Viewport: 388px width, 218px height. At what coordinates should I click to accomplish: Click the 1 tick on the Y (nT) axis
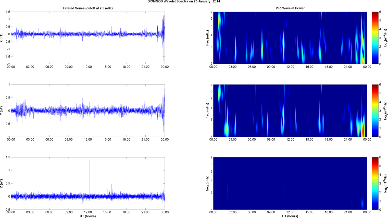9,84
